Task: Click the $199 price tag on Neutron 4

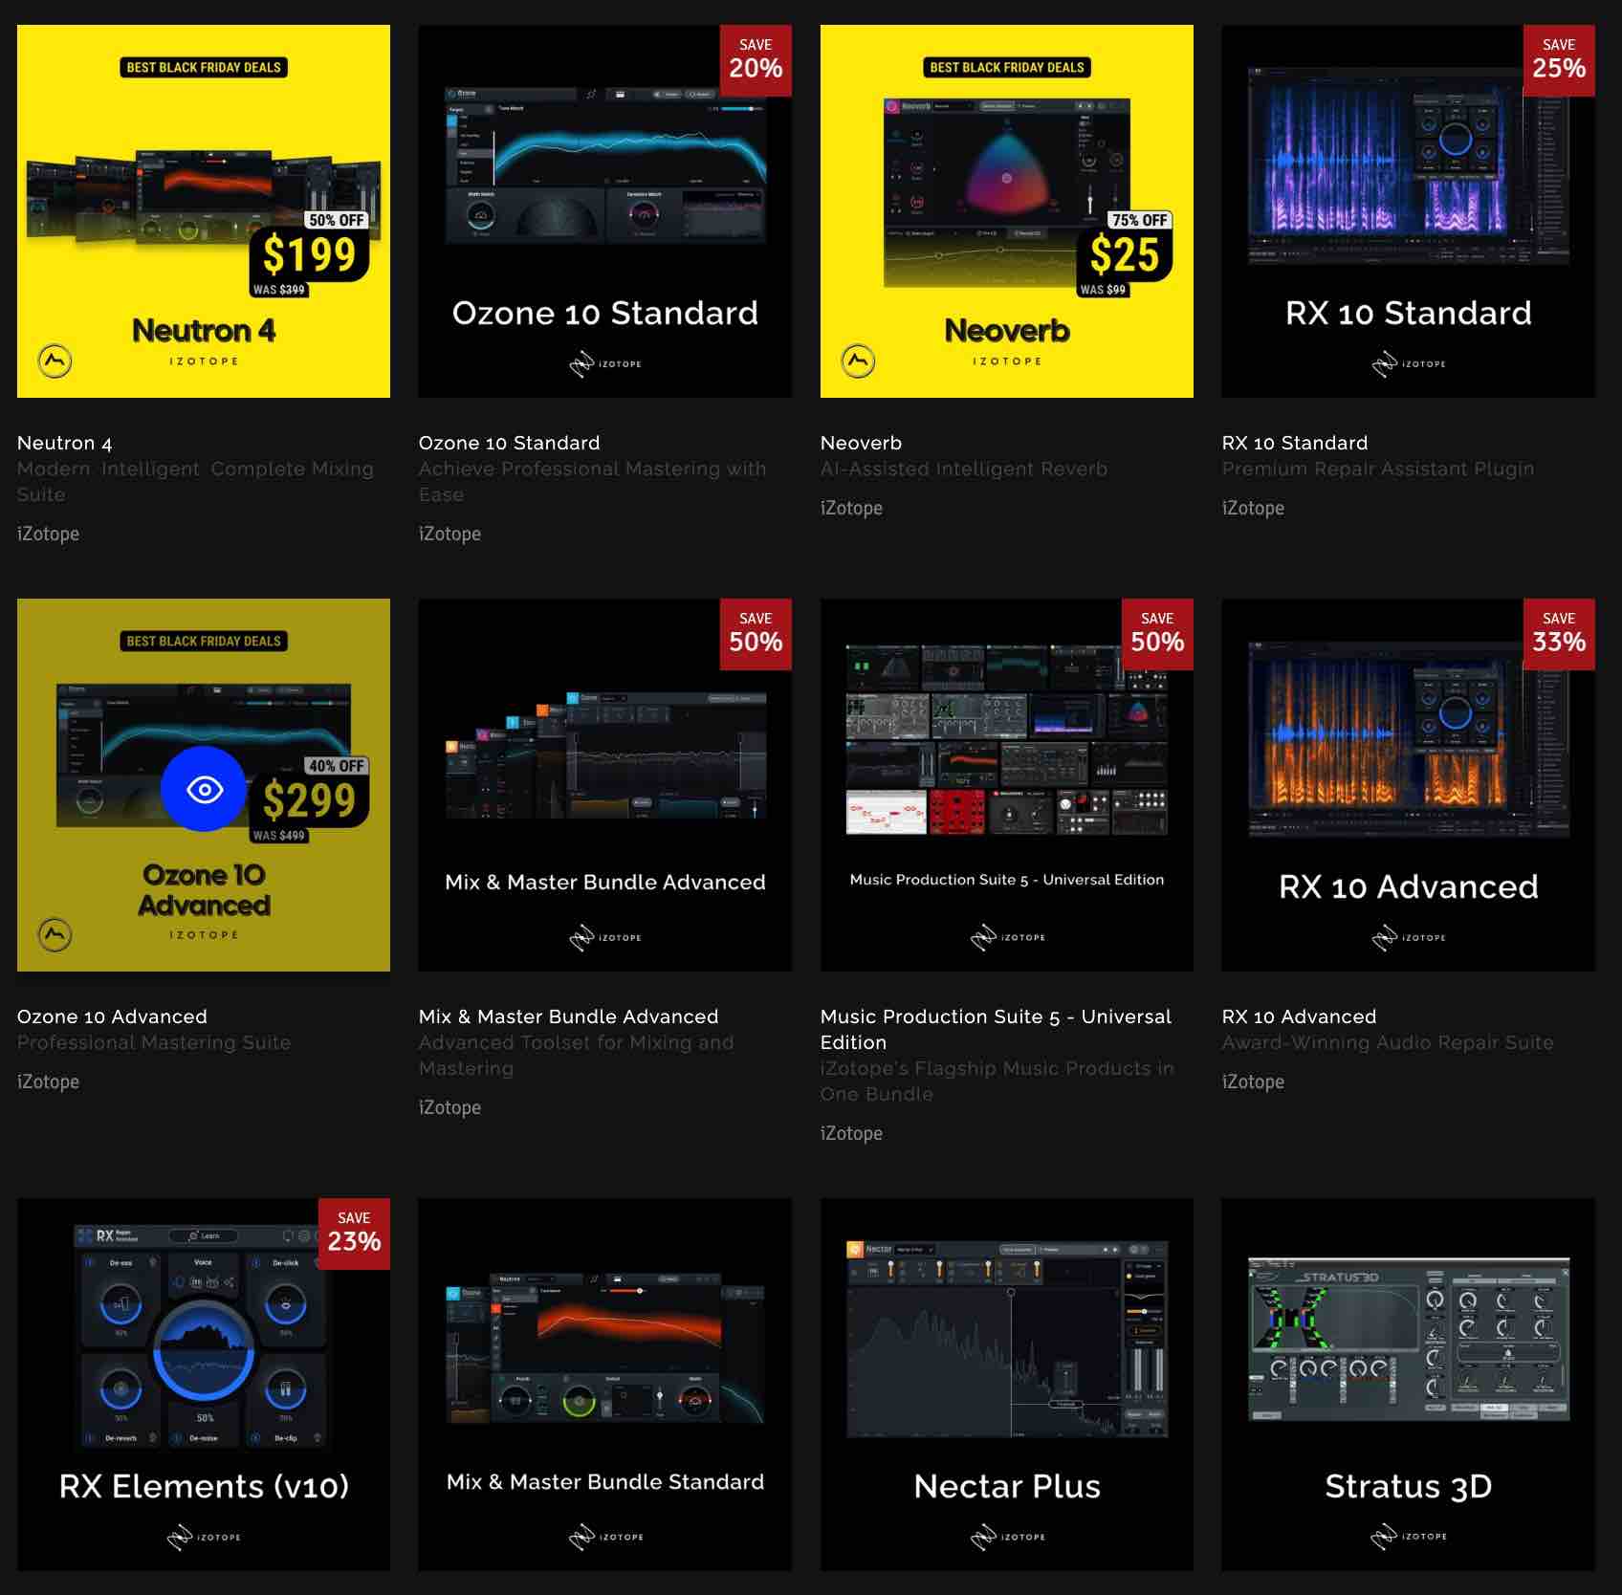Action: (x=309, y=255)
